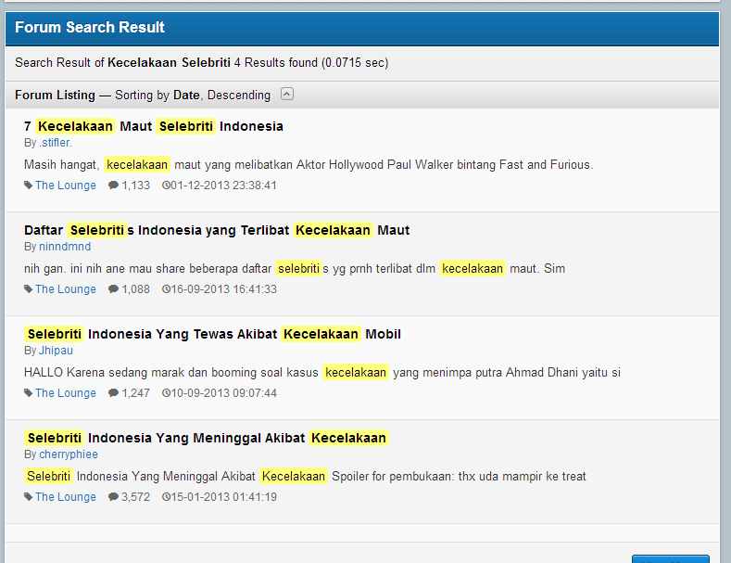The width and height of the screenshot is (731, 563).
Task: Click the clock icon beside 15-01-2013 01:41:19
Action: pos(166,497)
